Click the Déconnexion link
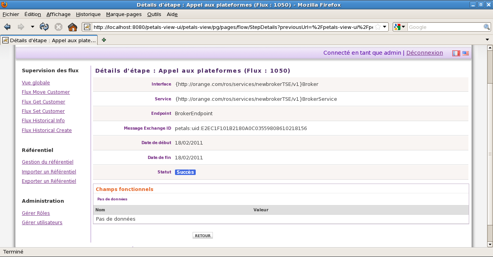This screenshot has width=493, height=257. (x=424, y=53)
